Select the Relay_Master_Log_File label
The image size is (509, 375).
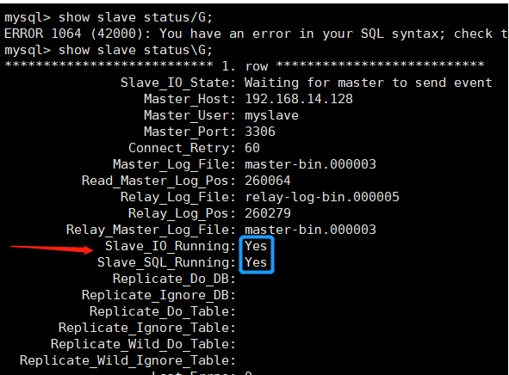pyautogui.click(x=151, y=230)
